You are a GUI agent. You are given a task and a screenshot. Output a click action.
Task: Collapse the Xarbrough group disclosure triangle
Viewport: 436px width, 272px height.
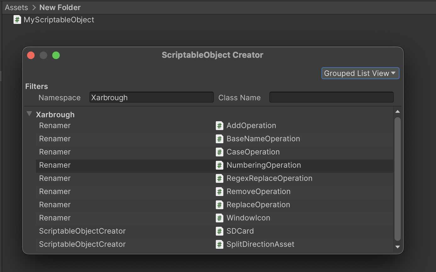pyautogui.click(x=29, y=114)
